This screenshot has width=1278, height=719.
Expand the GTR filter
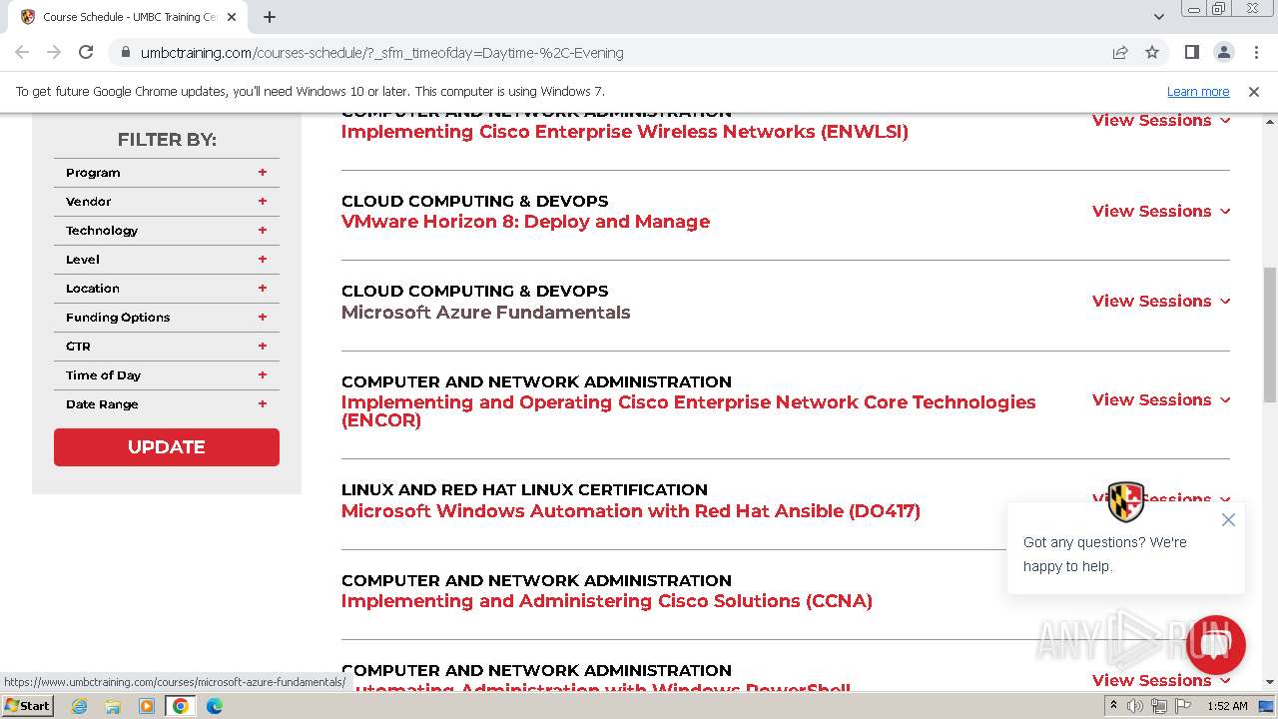[167, 347]
